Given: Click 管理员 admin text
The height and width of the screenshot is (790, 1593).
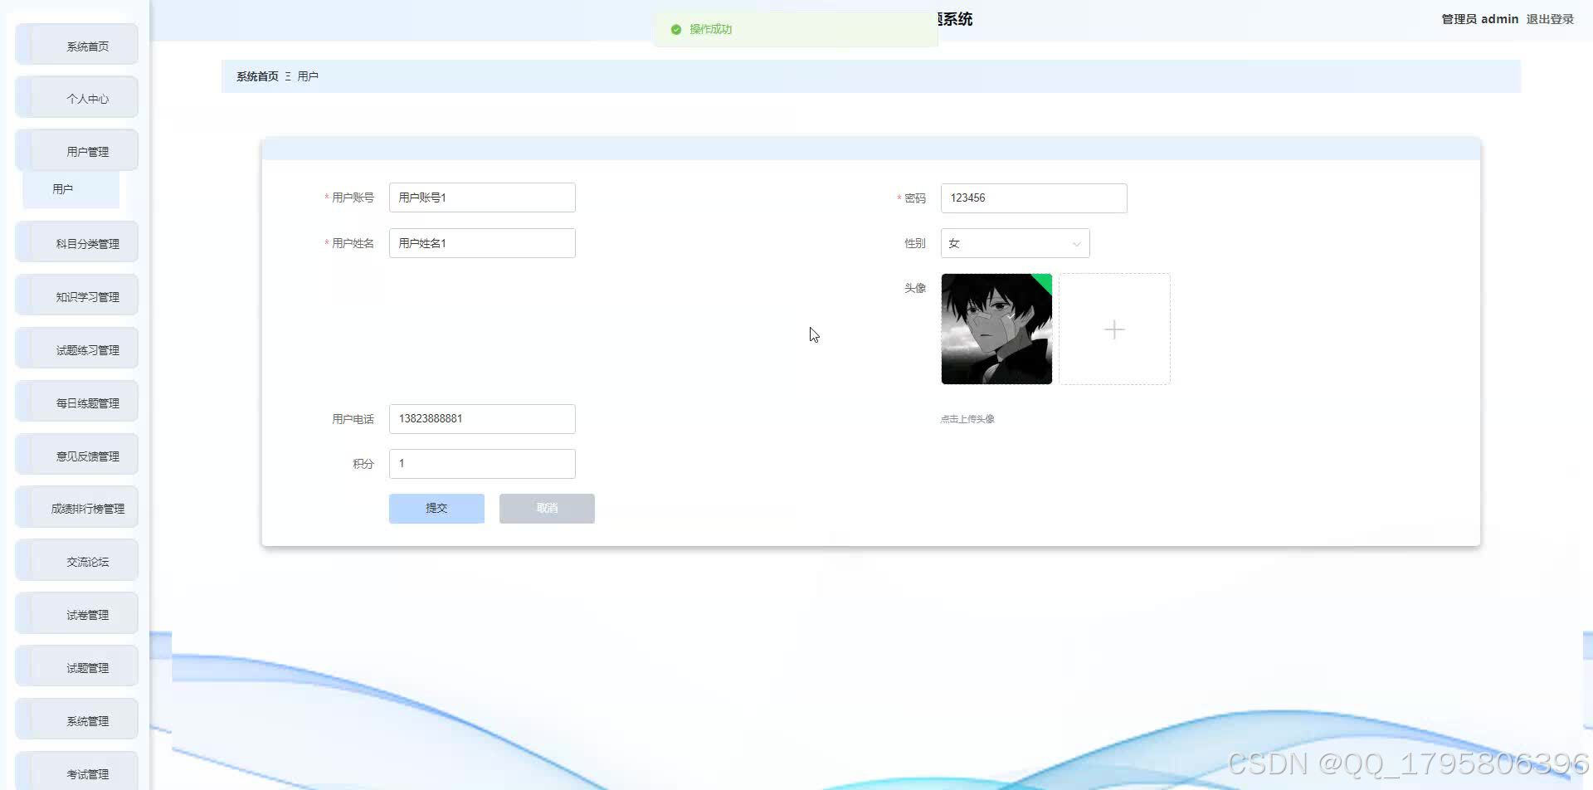Looking at the screenshot, I should [1479, 19].
